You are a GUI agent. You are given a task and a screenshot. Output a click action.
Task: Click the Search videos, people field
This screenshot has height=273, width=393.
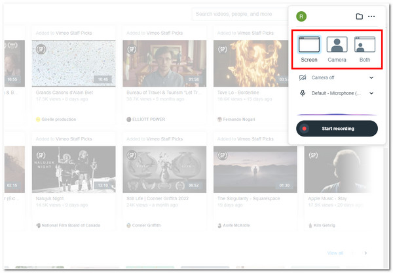point(239,14)
